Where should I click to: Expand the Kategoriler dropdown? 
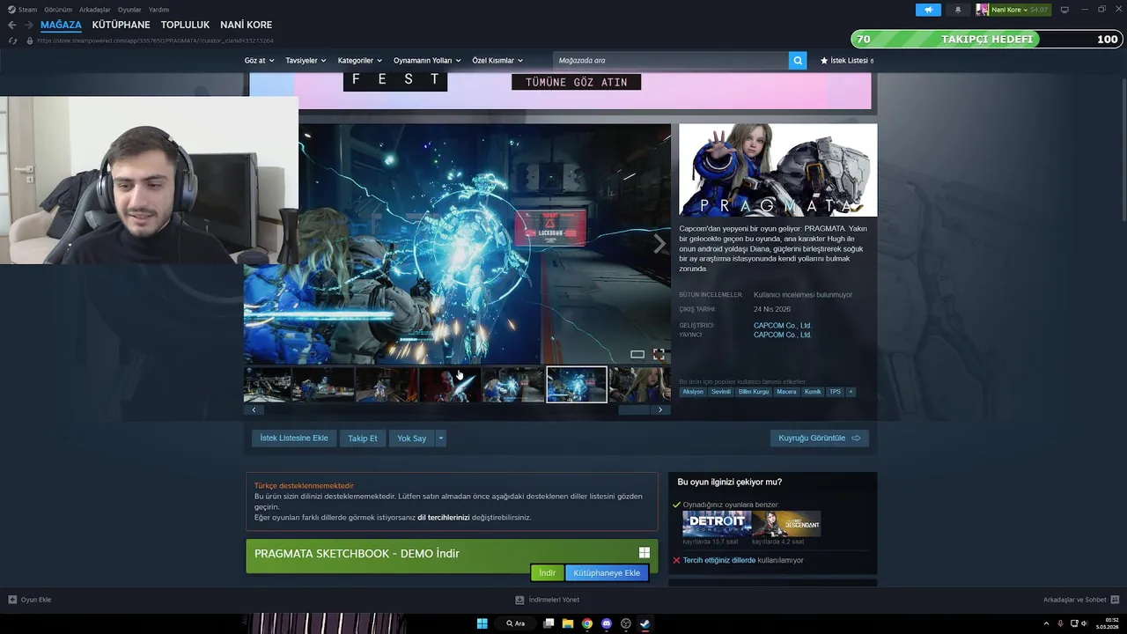tap(359, 61)
